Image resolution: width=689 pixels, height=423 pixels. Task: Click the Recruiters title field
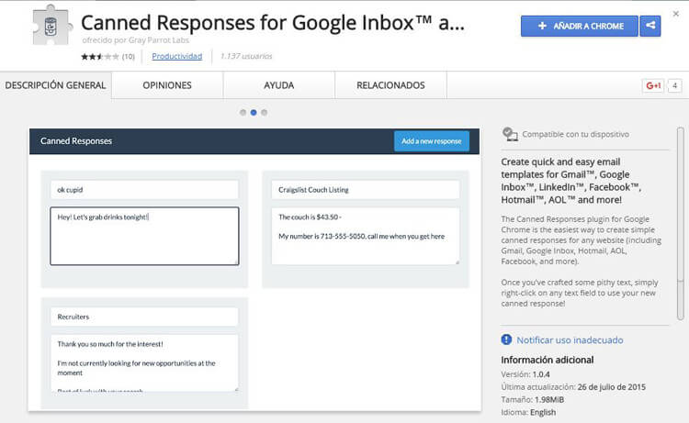(144, 317)
